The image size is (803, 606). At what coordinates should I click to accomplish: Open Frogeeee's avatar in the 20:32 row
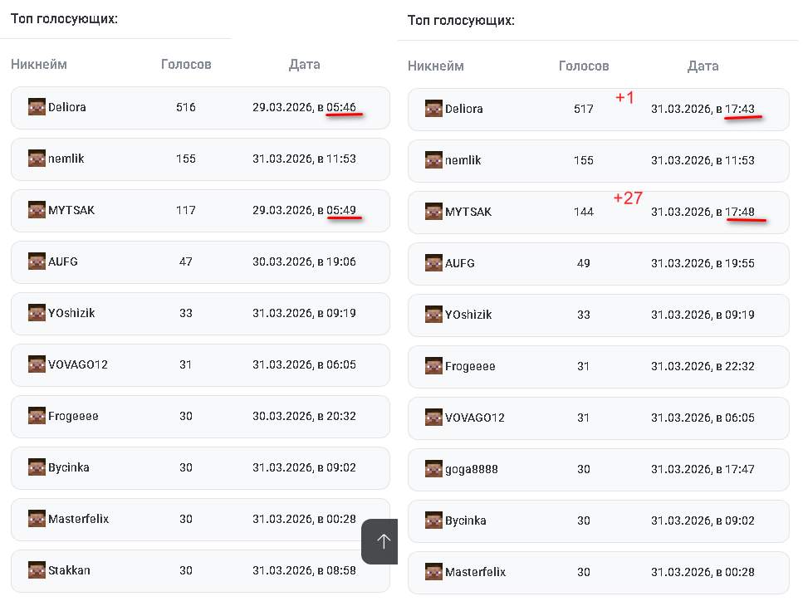coord(37,416)
